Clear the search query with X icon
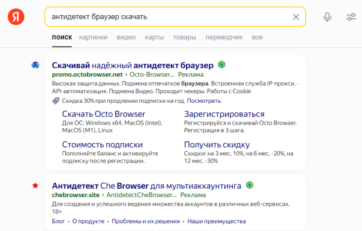The image size is (362, 231). coord(296,17)
